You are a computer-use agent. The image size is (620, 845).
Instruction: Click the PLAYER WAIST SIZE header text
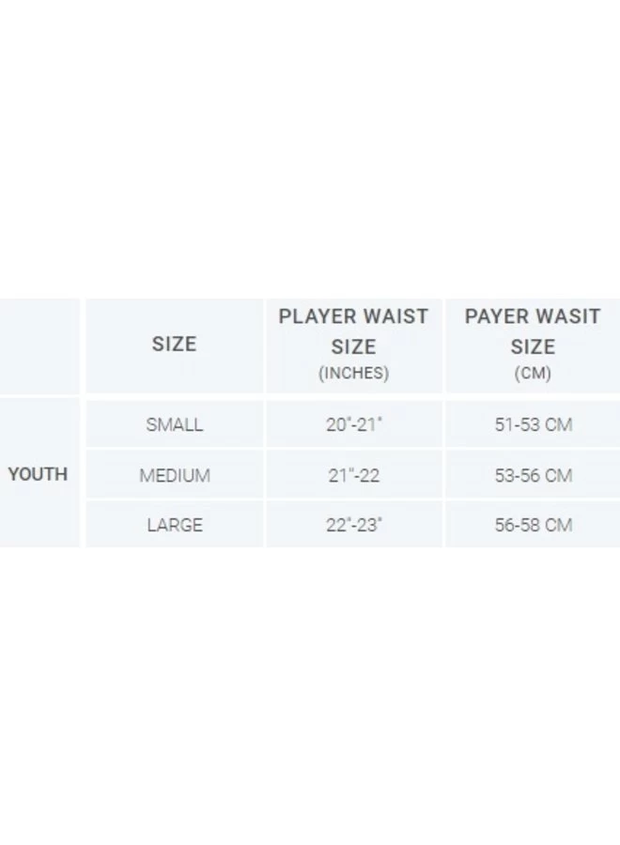[x=353, y=331]
